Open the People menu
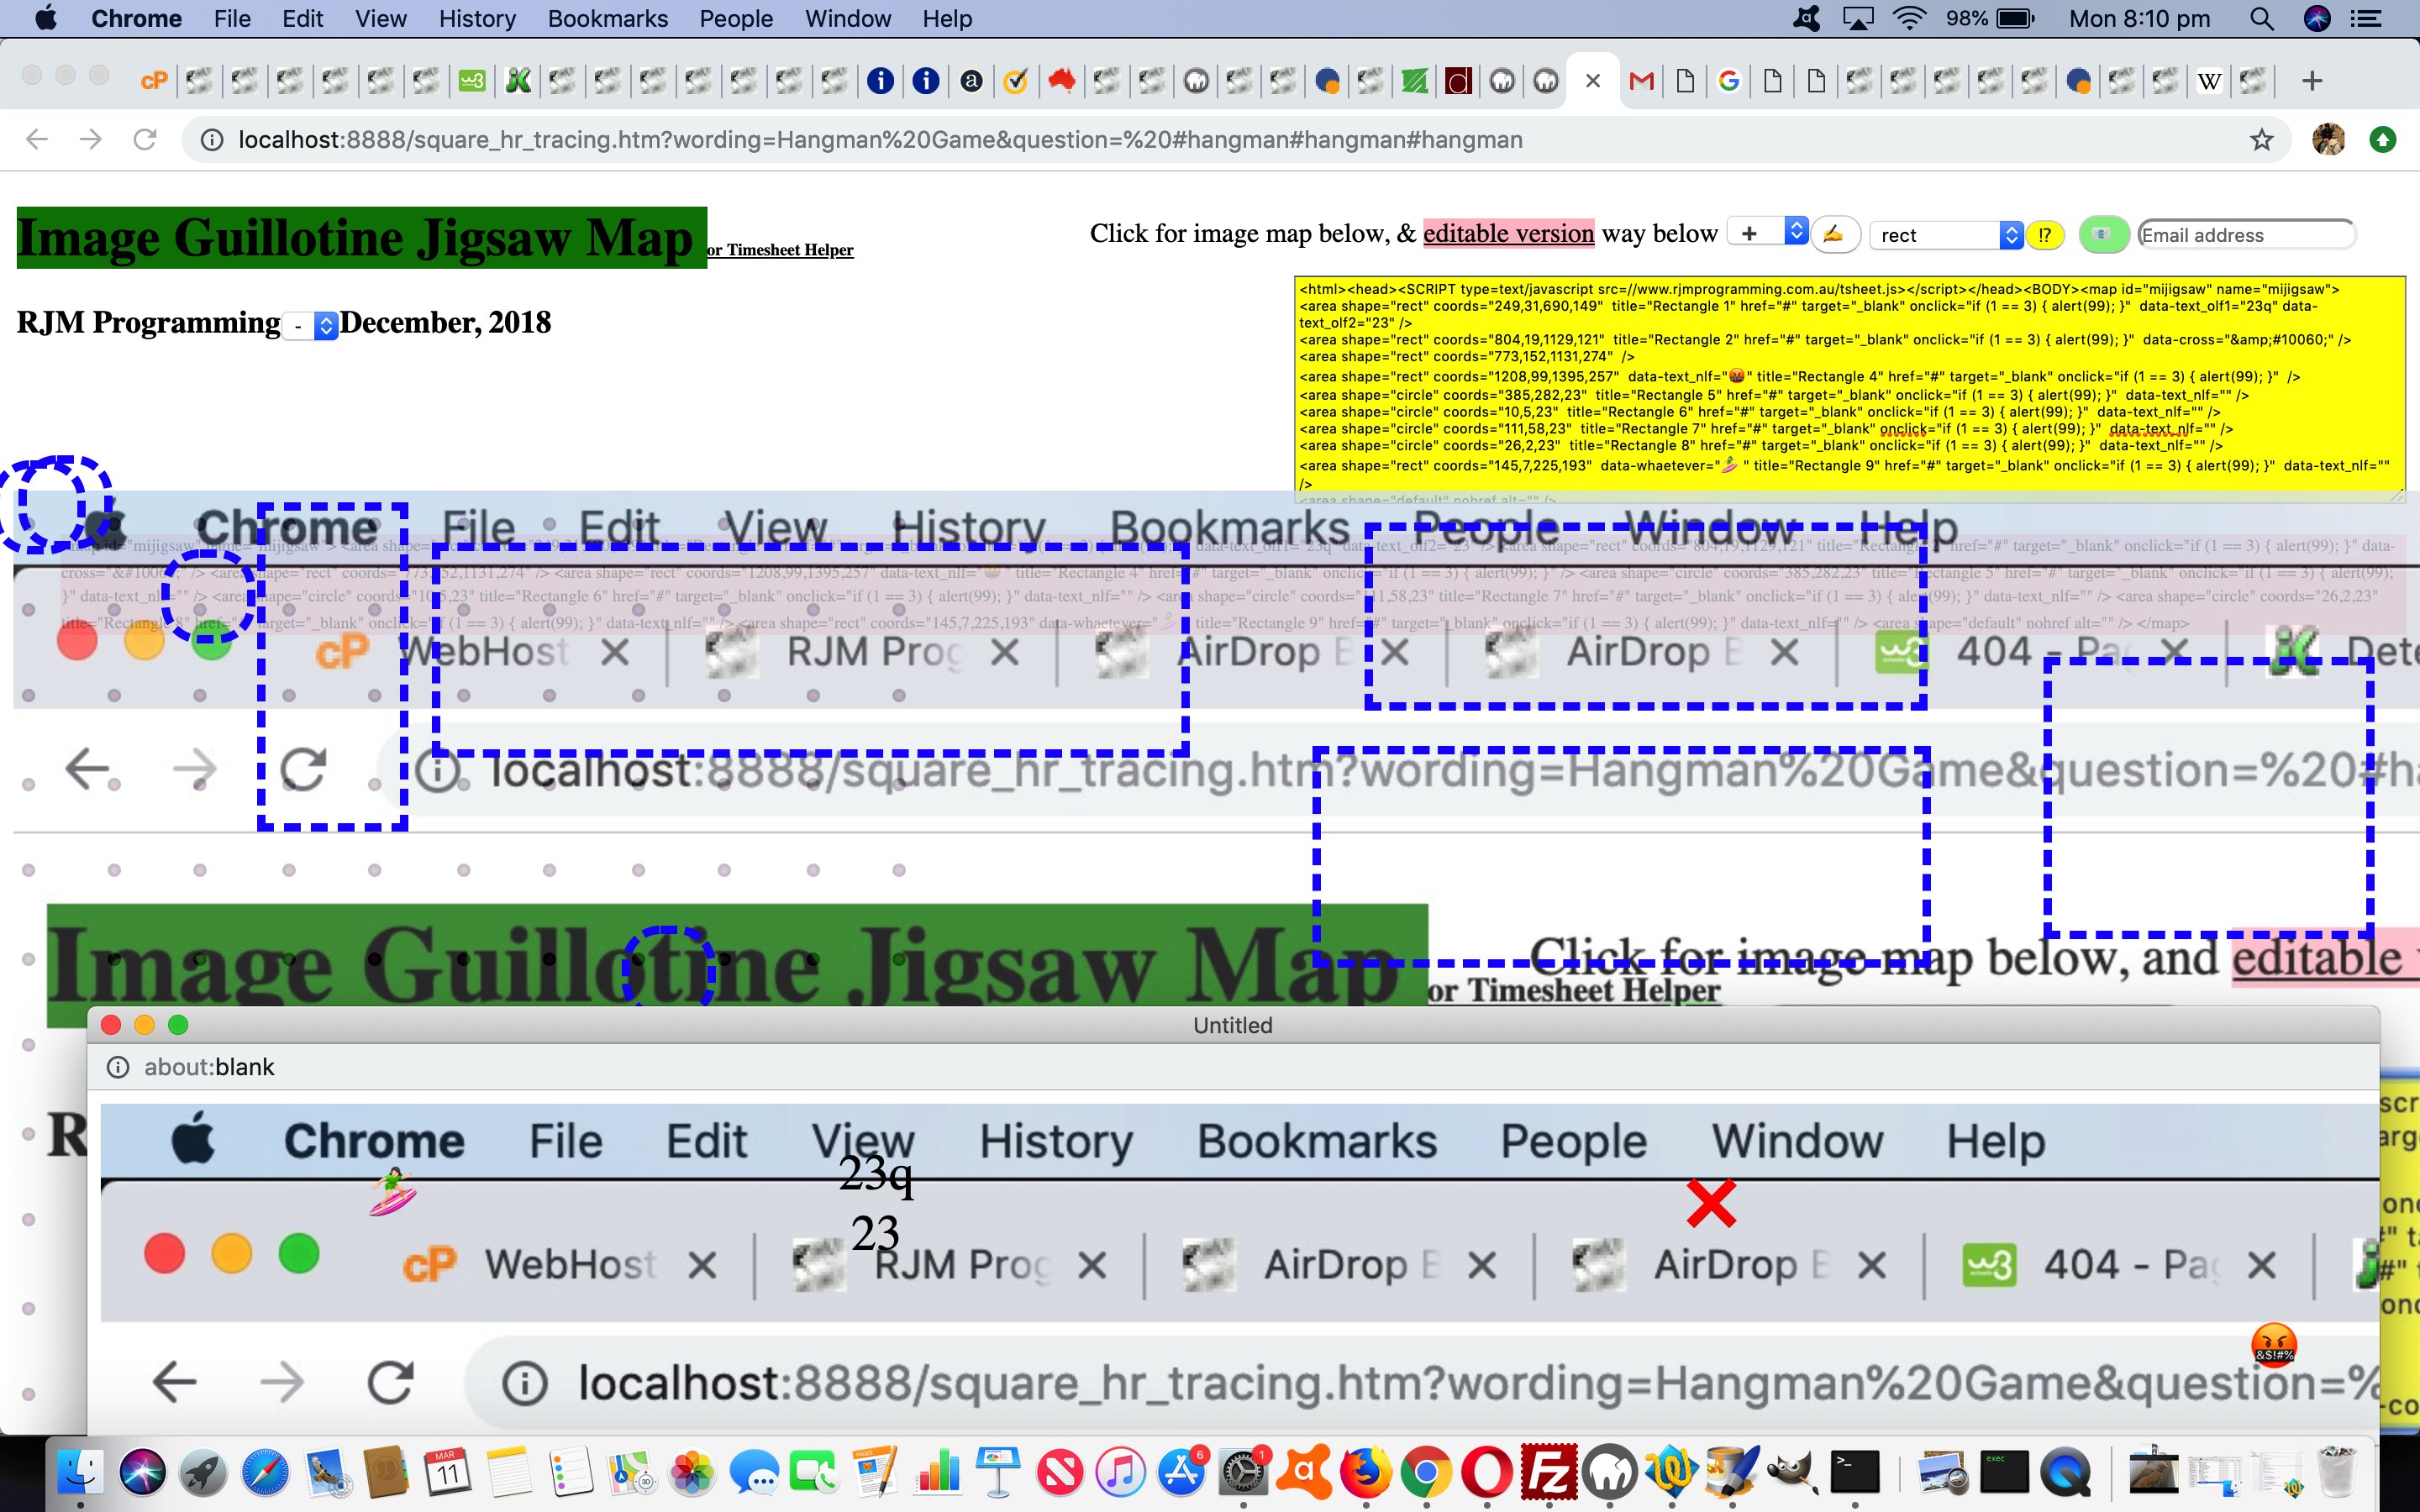Screen dimensions: 2420x1512 (736, 19)
